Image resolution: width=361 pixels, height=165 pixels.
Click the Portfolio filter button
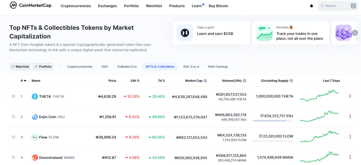[43, 67]
